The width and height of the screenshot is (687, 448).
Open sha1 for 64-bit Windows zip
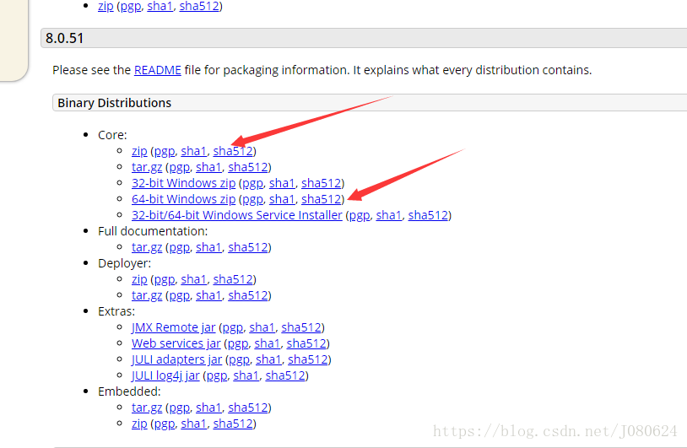[x=282, y=199]
